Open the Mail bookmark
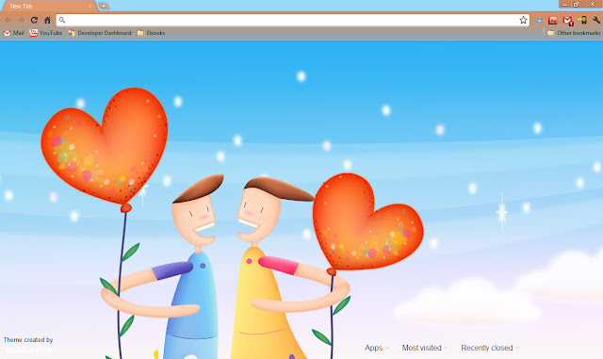Viewport: 603px width, 359px height. [x=13, y=33]
